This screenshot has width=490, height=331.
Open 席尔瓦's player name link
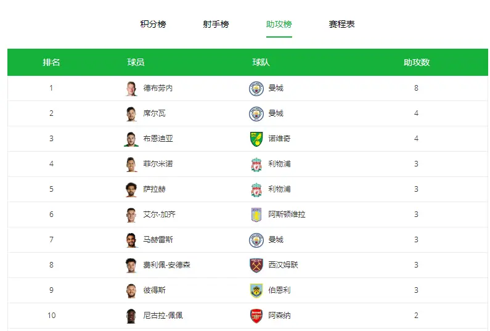(154, 113)
